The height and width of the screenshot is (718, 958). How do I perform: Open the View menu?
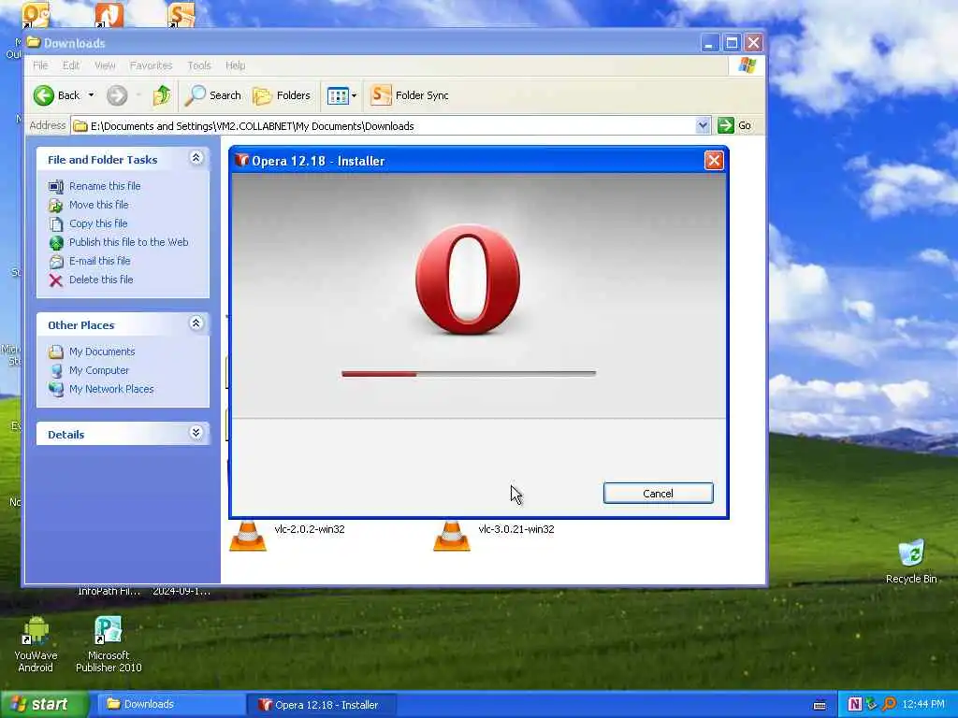[x=105, y=65]
